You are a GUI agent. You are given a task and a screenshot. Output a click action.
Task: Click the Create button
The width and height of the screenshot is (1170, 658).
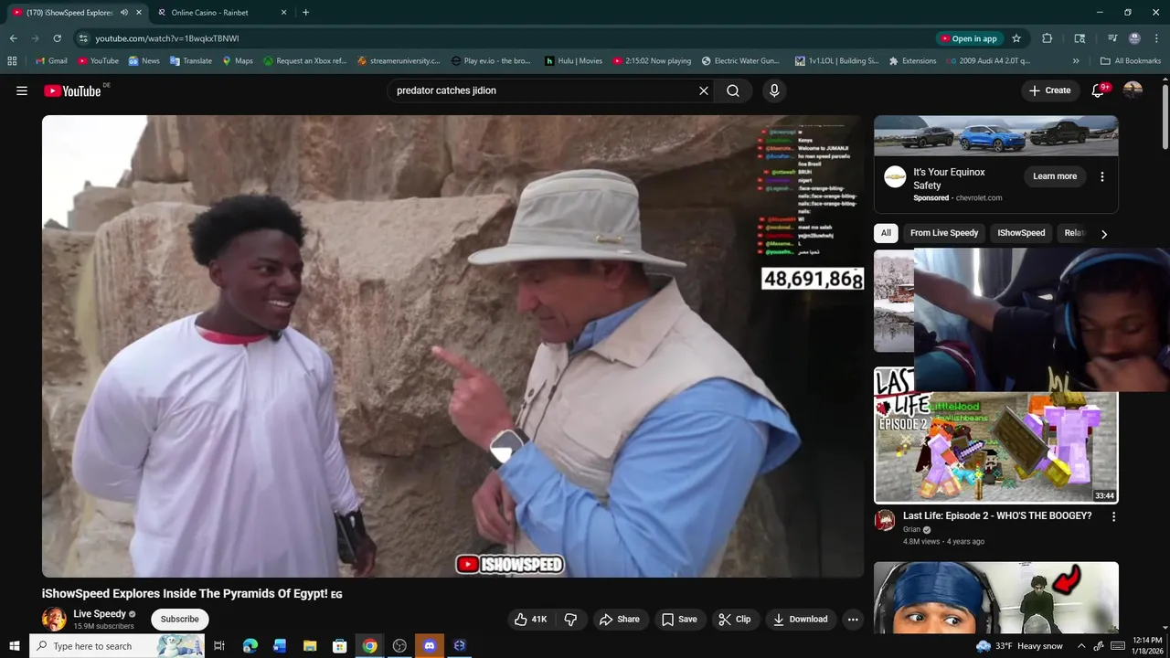click(1049, 90)
